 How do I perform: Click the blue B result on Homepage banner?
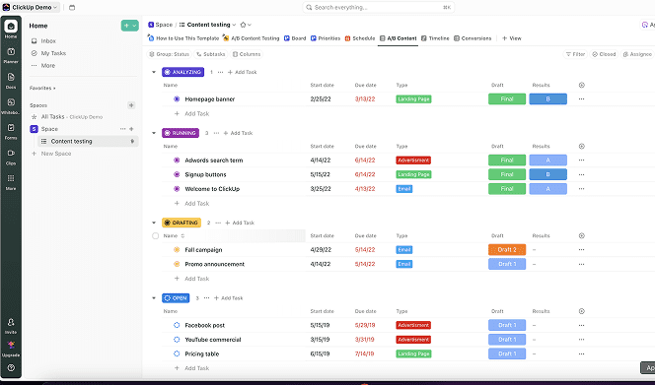[x=548, y=99]
